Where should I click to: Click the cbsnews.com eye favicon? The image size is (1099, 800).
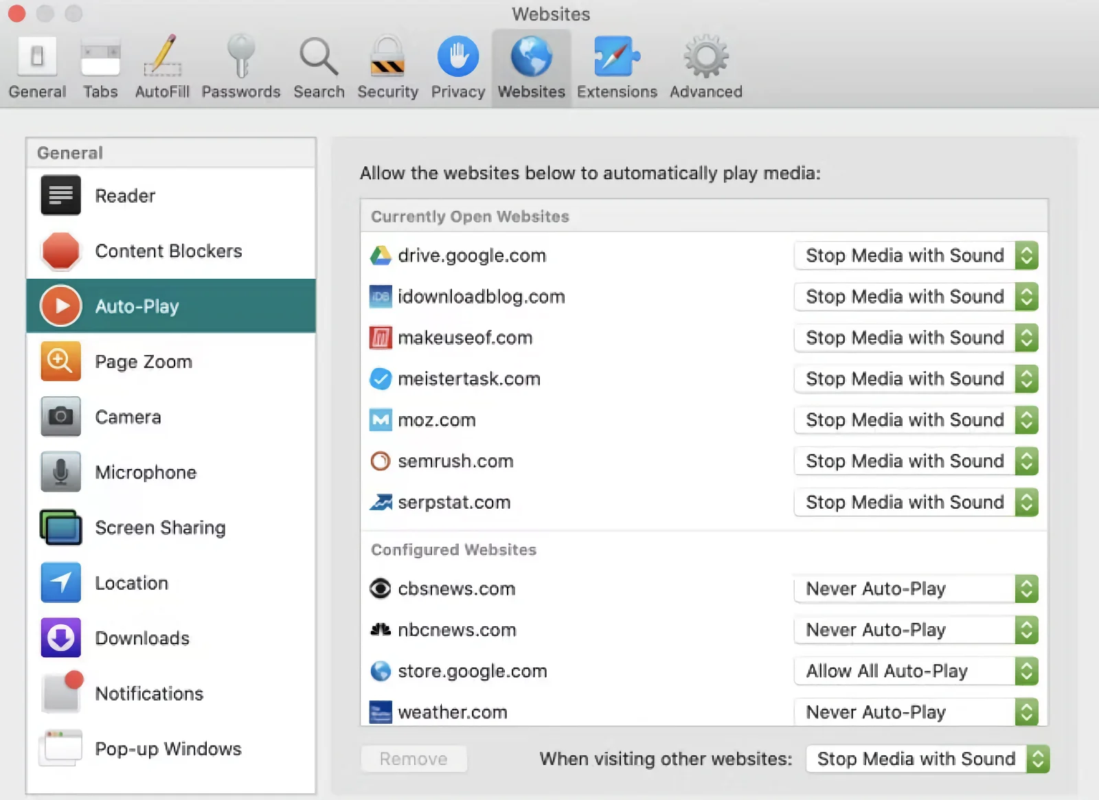381,588
